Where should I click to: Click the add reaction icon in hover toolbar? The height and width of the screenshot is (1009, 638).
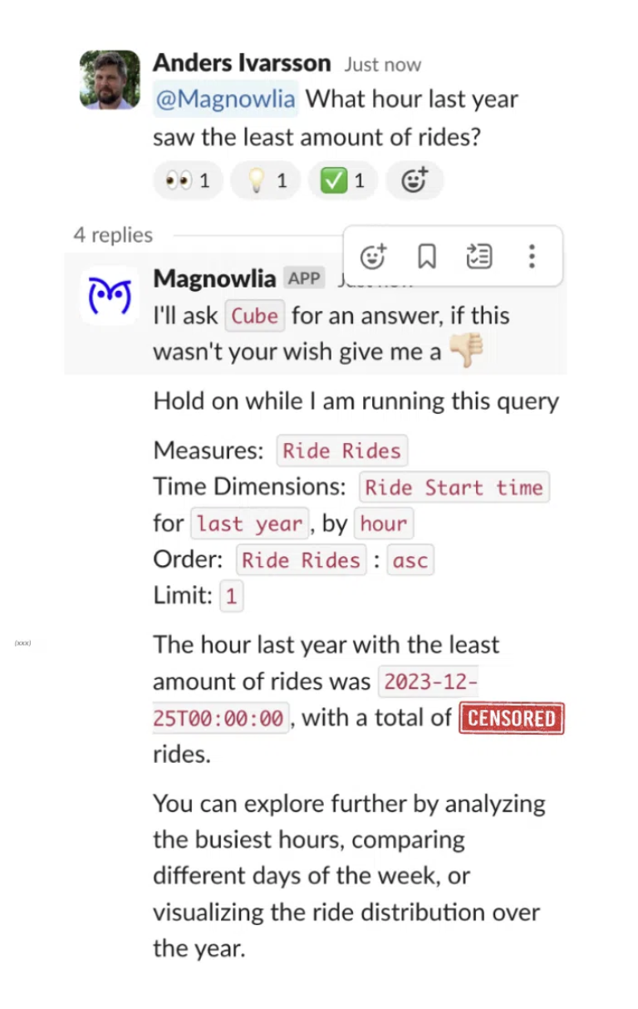point(374,257)
